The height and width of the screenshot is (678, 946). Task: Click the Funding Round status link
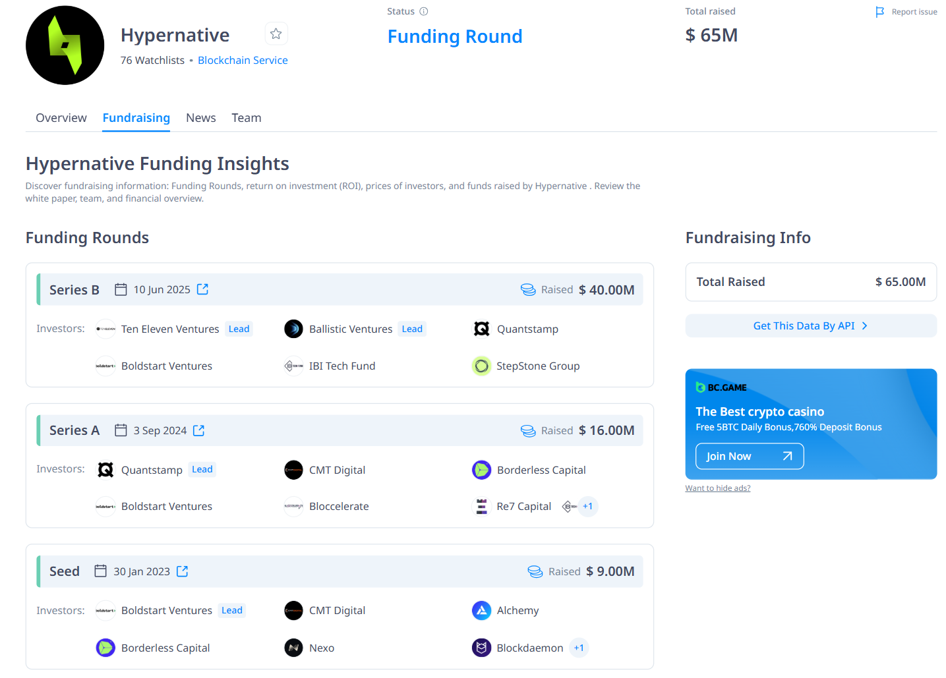pyautogui.click(x=455, y=36)
